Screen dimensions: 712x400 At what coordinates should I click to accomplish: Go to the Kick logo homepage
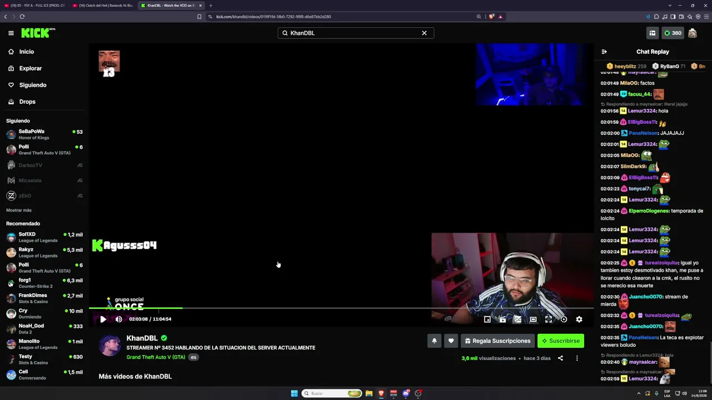[x=38, y=33]
